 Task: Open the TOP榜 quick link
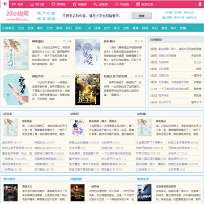[x=168, y=12]
